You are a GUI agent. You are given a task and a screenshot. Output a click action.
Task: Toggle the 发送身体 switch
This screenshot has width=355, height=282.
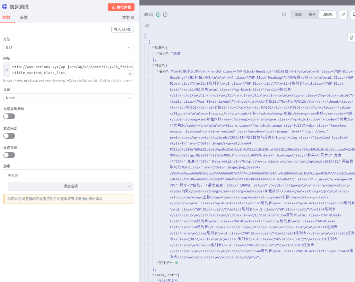click(9, 155)
